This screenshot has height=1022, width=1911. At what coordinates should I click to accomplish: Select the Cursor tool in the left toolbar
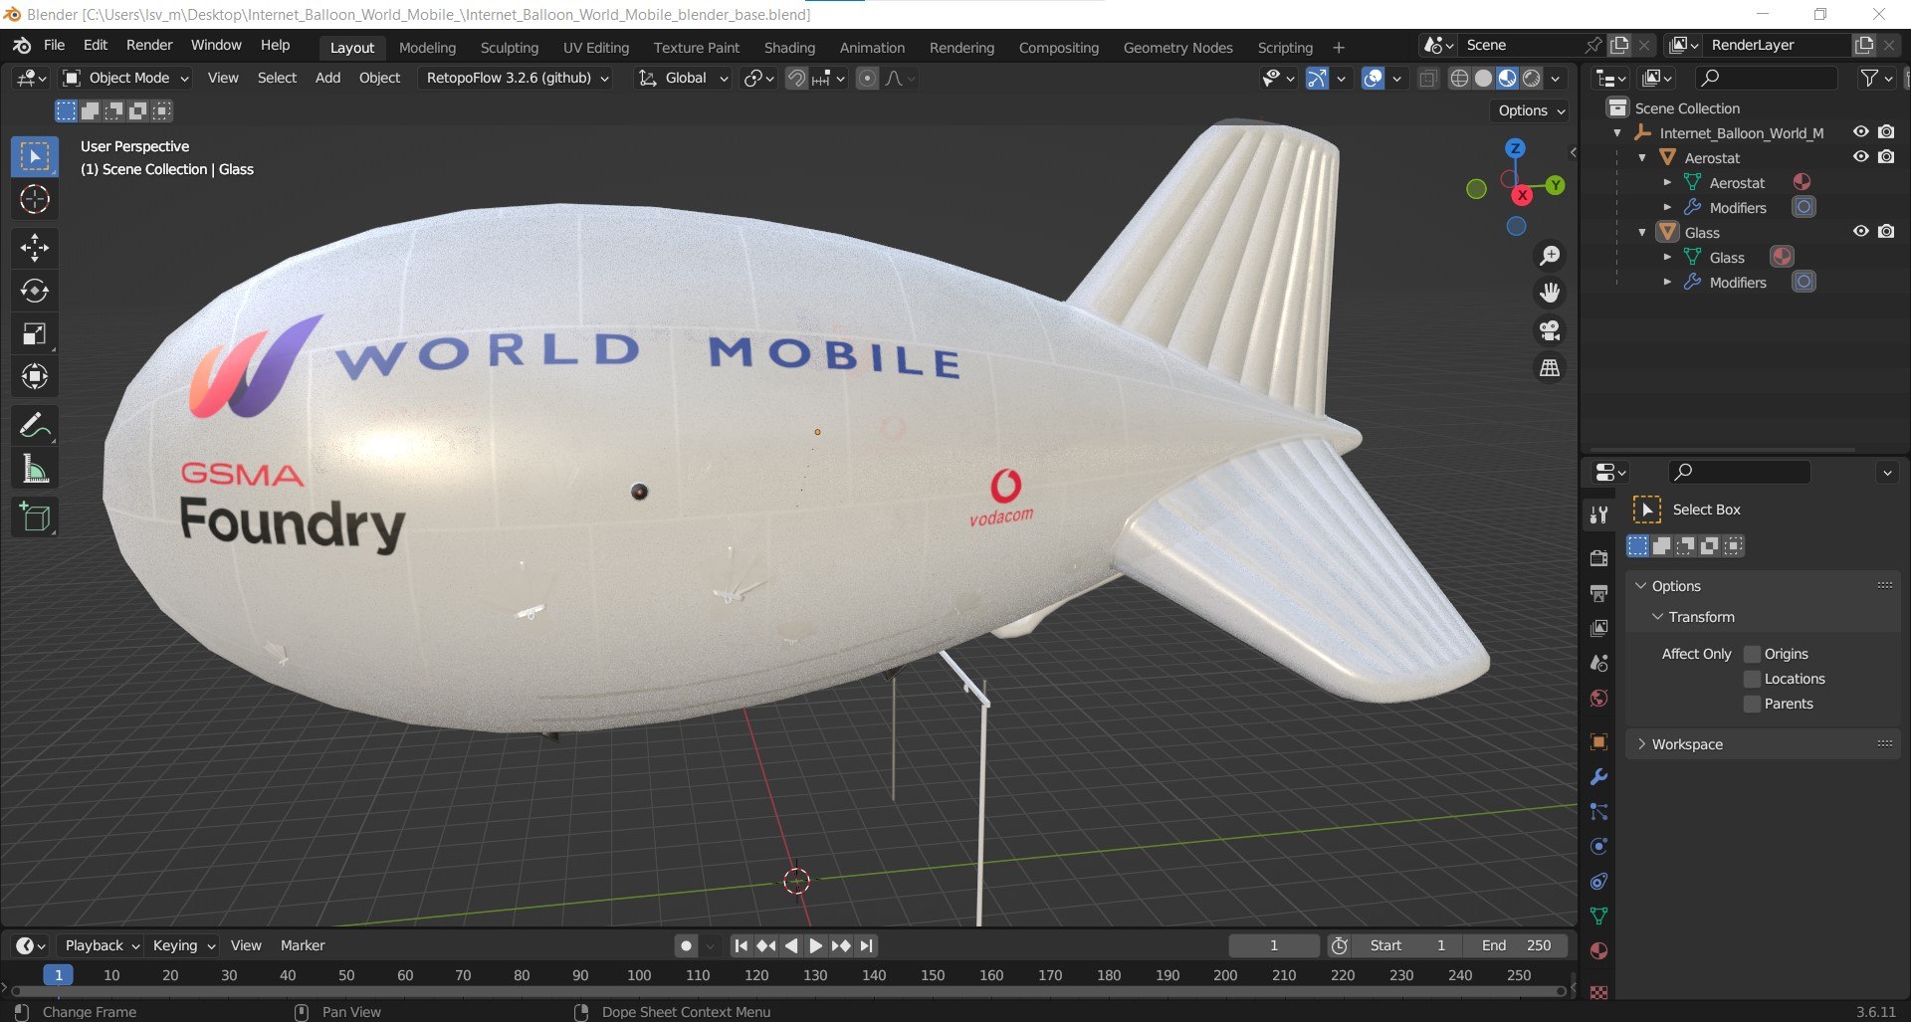[35, 200]
